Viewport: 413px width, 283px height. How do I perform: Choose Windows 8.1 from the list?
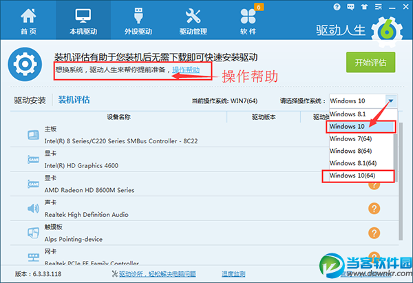click(x=361, y=114)
